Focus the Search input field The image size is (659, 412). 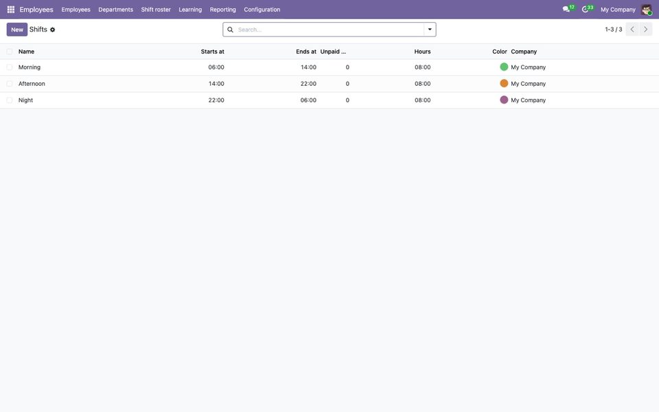click(329, 30)
